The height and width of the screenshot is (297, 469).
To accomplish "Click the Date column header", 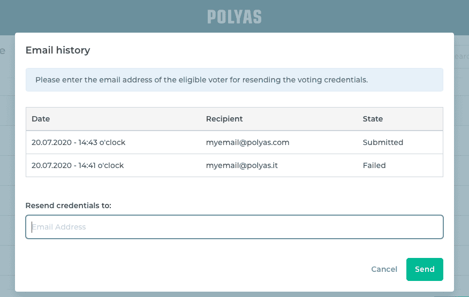I will (x=41, y=119).
